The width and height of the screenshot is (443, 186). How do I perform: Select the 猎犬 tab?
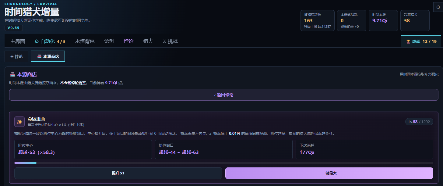tap(148, 41)
